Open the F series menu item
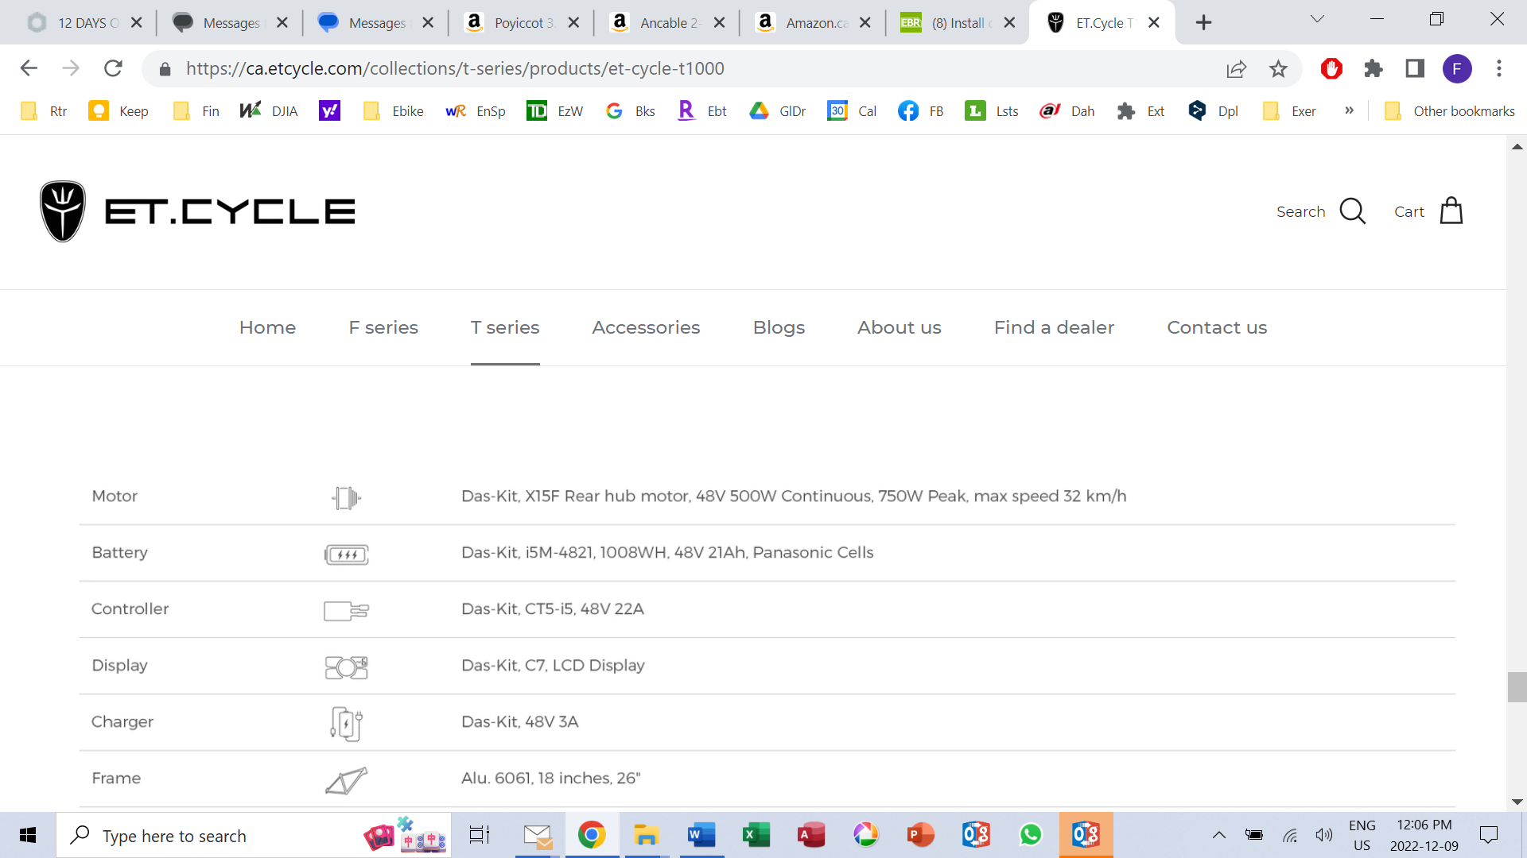Screen dimensions: 1527x858 click(x=383, y=327)
